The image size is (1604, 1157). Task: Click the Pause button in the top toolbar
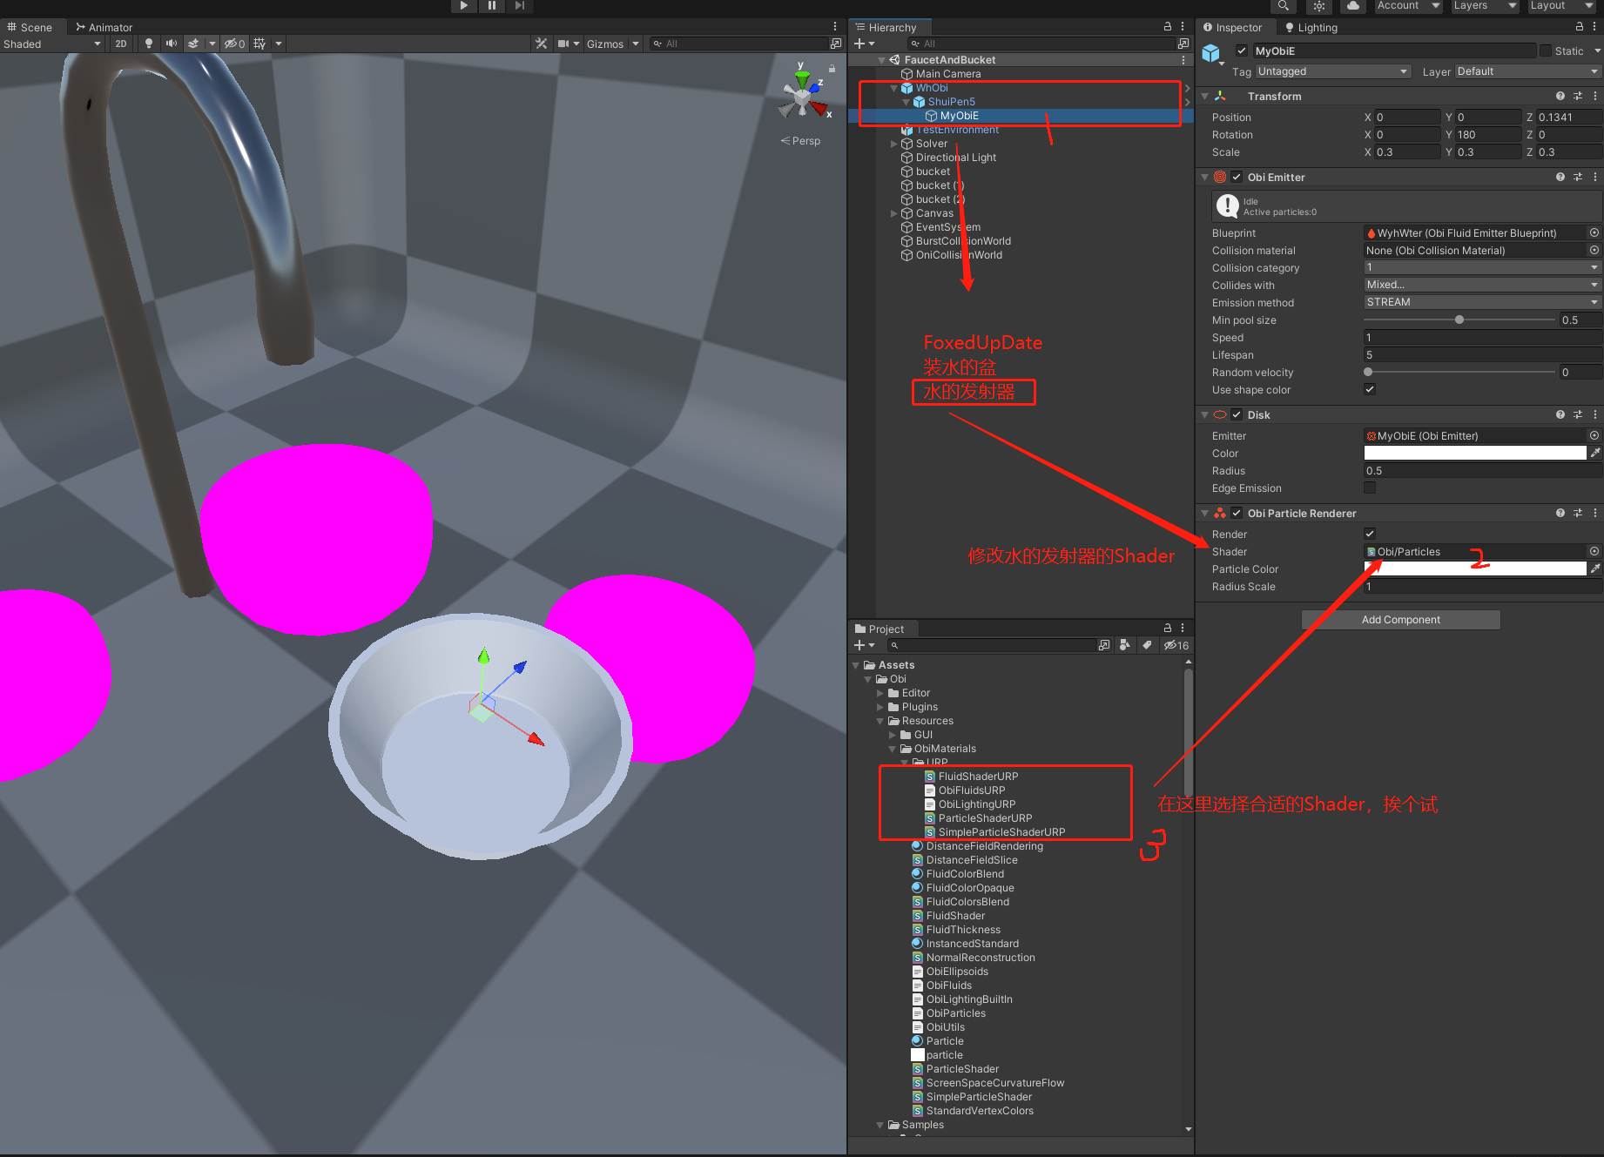[x=492, y=5]
